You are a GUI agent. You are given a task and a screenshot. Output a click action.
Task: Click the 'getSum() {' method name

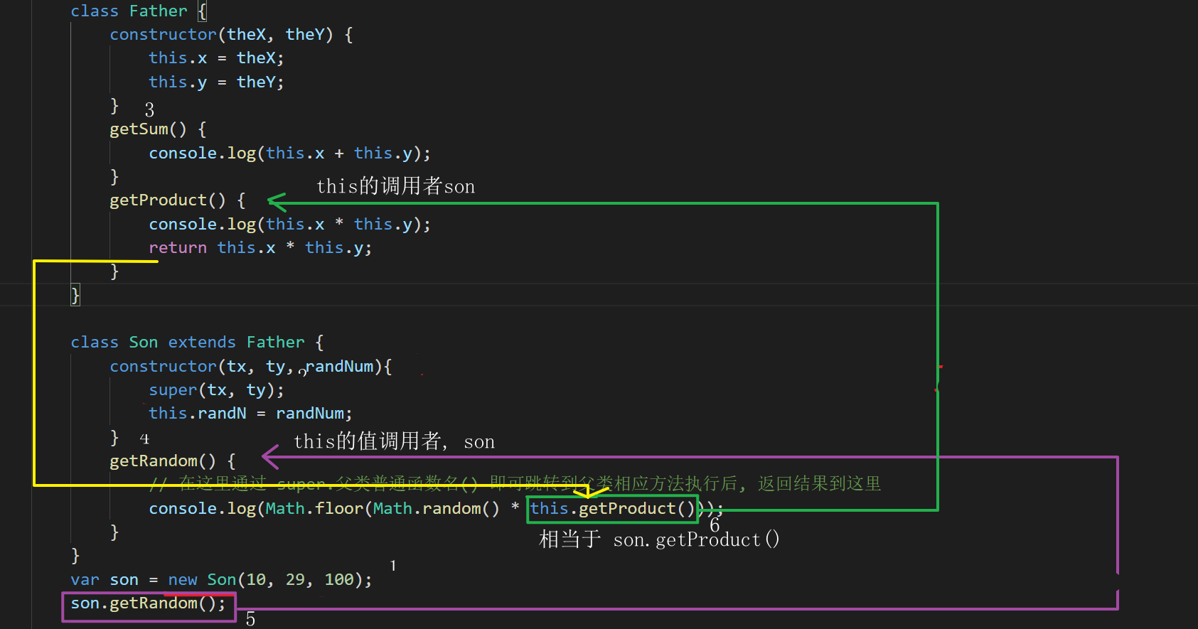pos(158,129)
